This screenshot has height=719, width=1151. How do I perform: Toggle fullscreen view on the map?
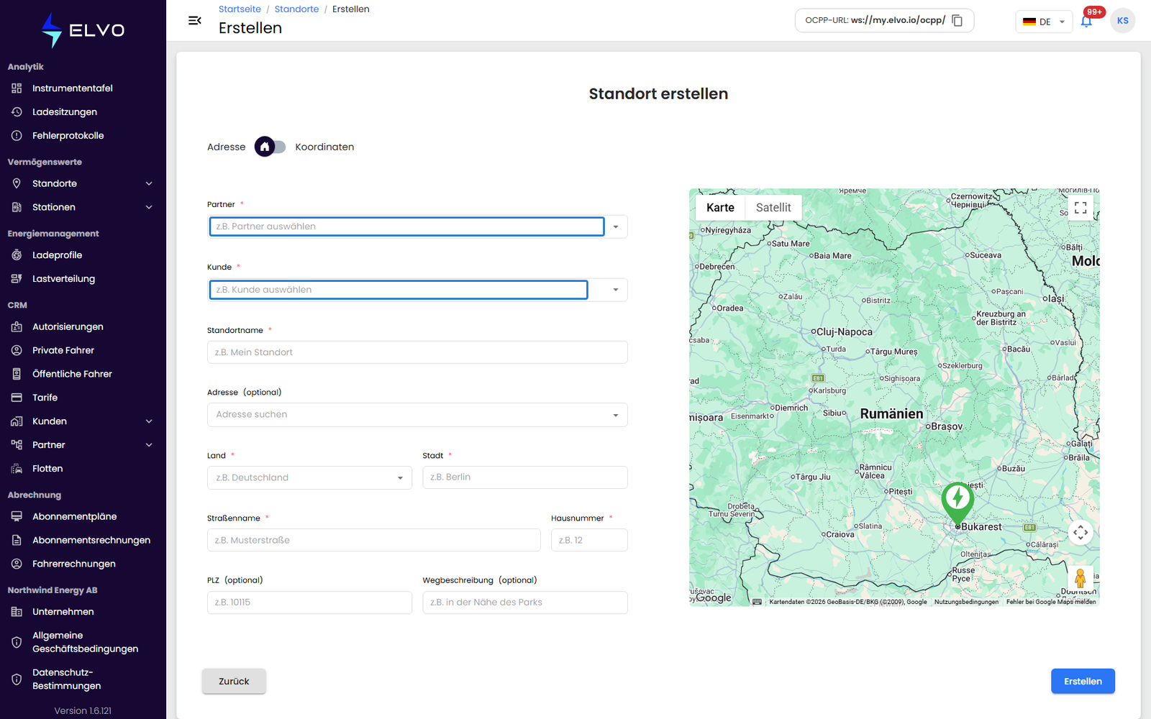click(1081, 208)
